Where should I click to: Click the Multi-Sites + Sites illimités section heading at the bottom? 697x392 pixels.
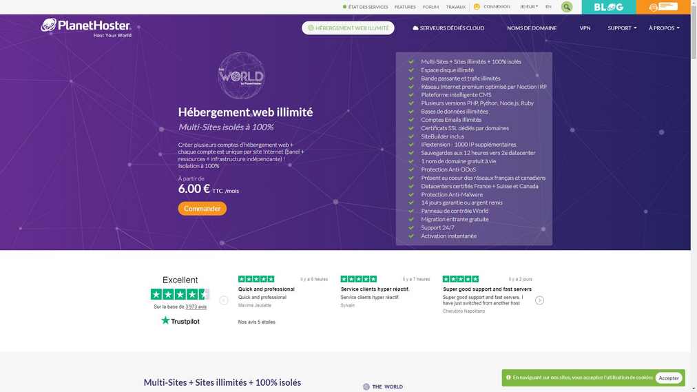[x=222, y=382]
